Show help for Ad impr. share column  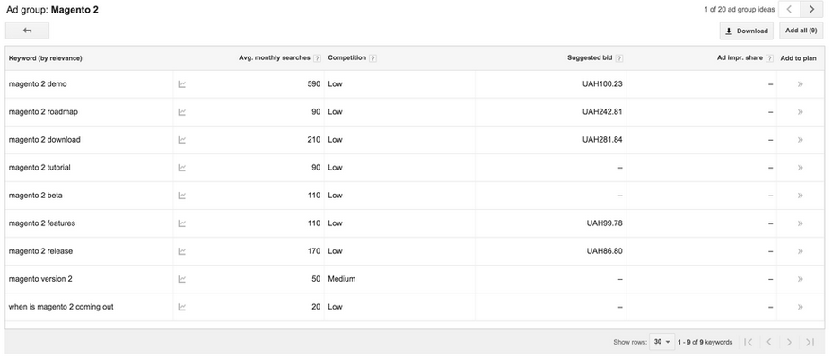769,58
